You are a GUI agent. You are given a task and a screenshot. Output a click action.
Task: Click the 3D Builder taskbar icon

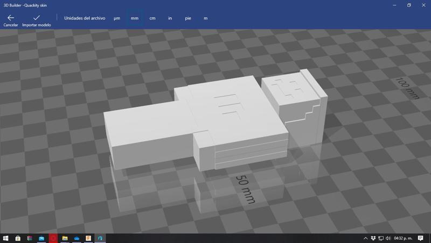coord(100,238)
